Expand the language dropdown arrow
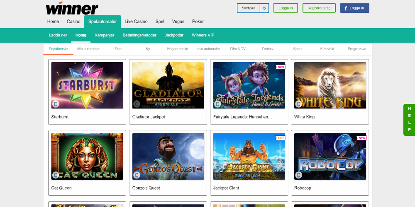The width and height of the screenshot is (415, 207). tap(264, 8)
